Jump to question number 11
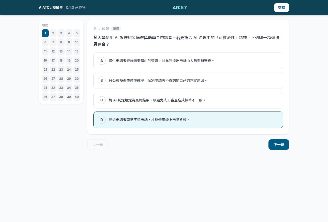The height and width of the screenshot is (222, 328). 45,51
